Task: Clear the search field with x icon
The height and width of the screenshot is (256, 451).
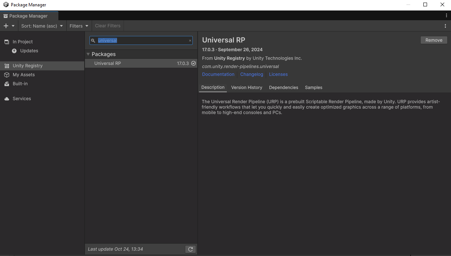Action: 190,40
